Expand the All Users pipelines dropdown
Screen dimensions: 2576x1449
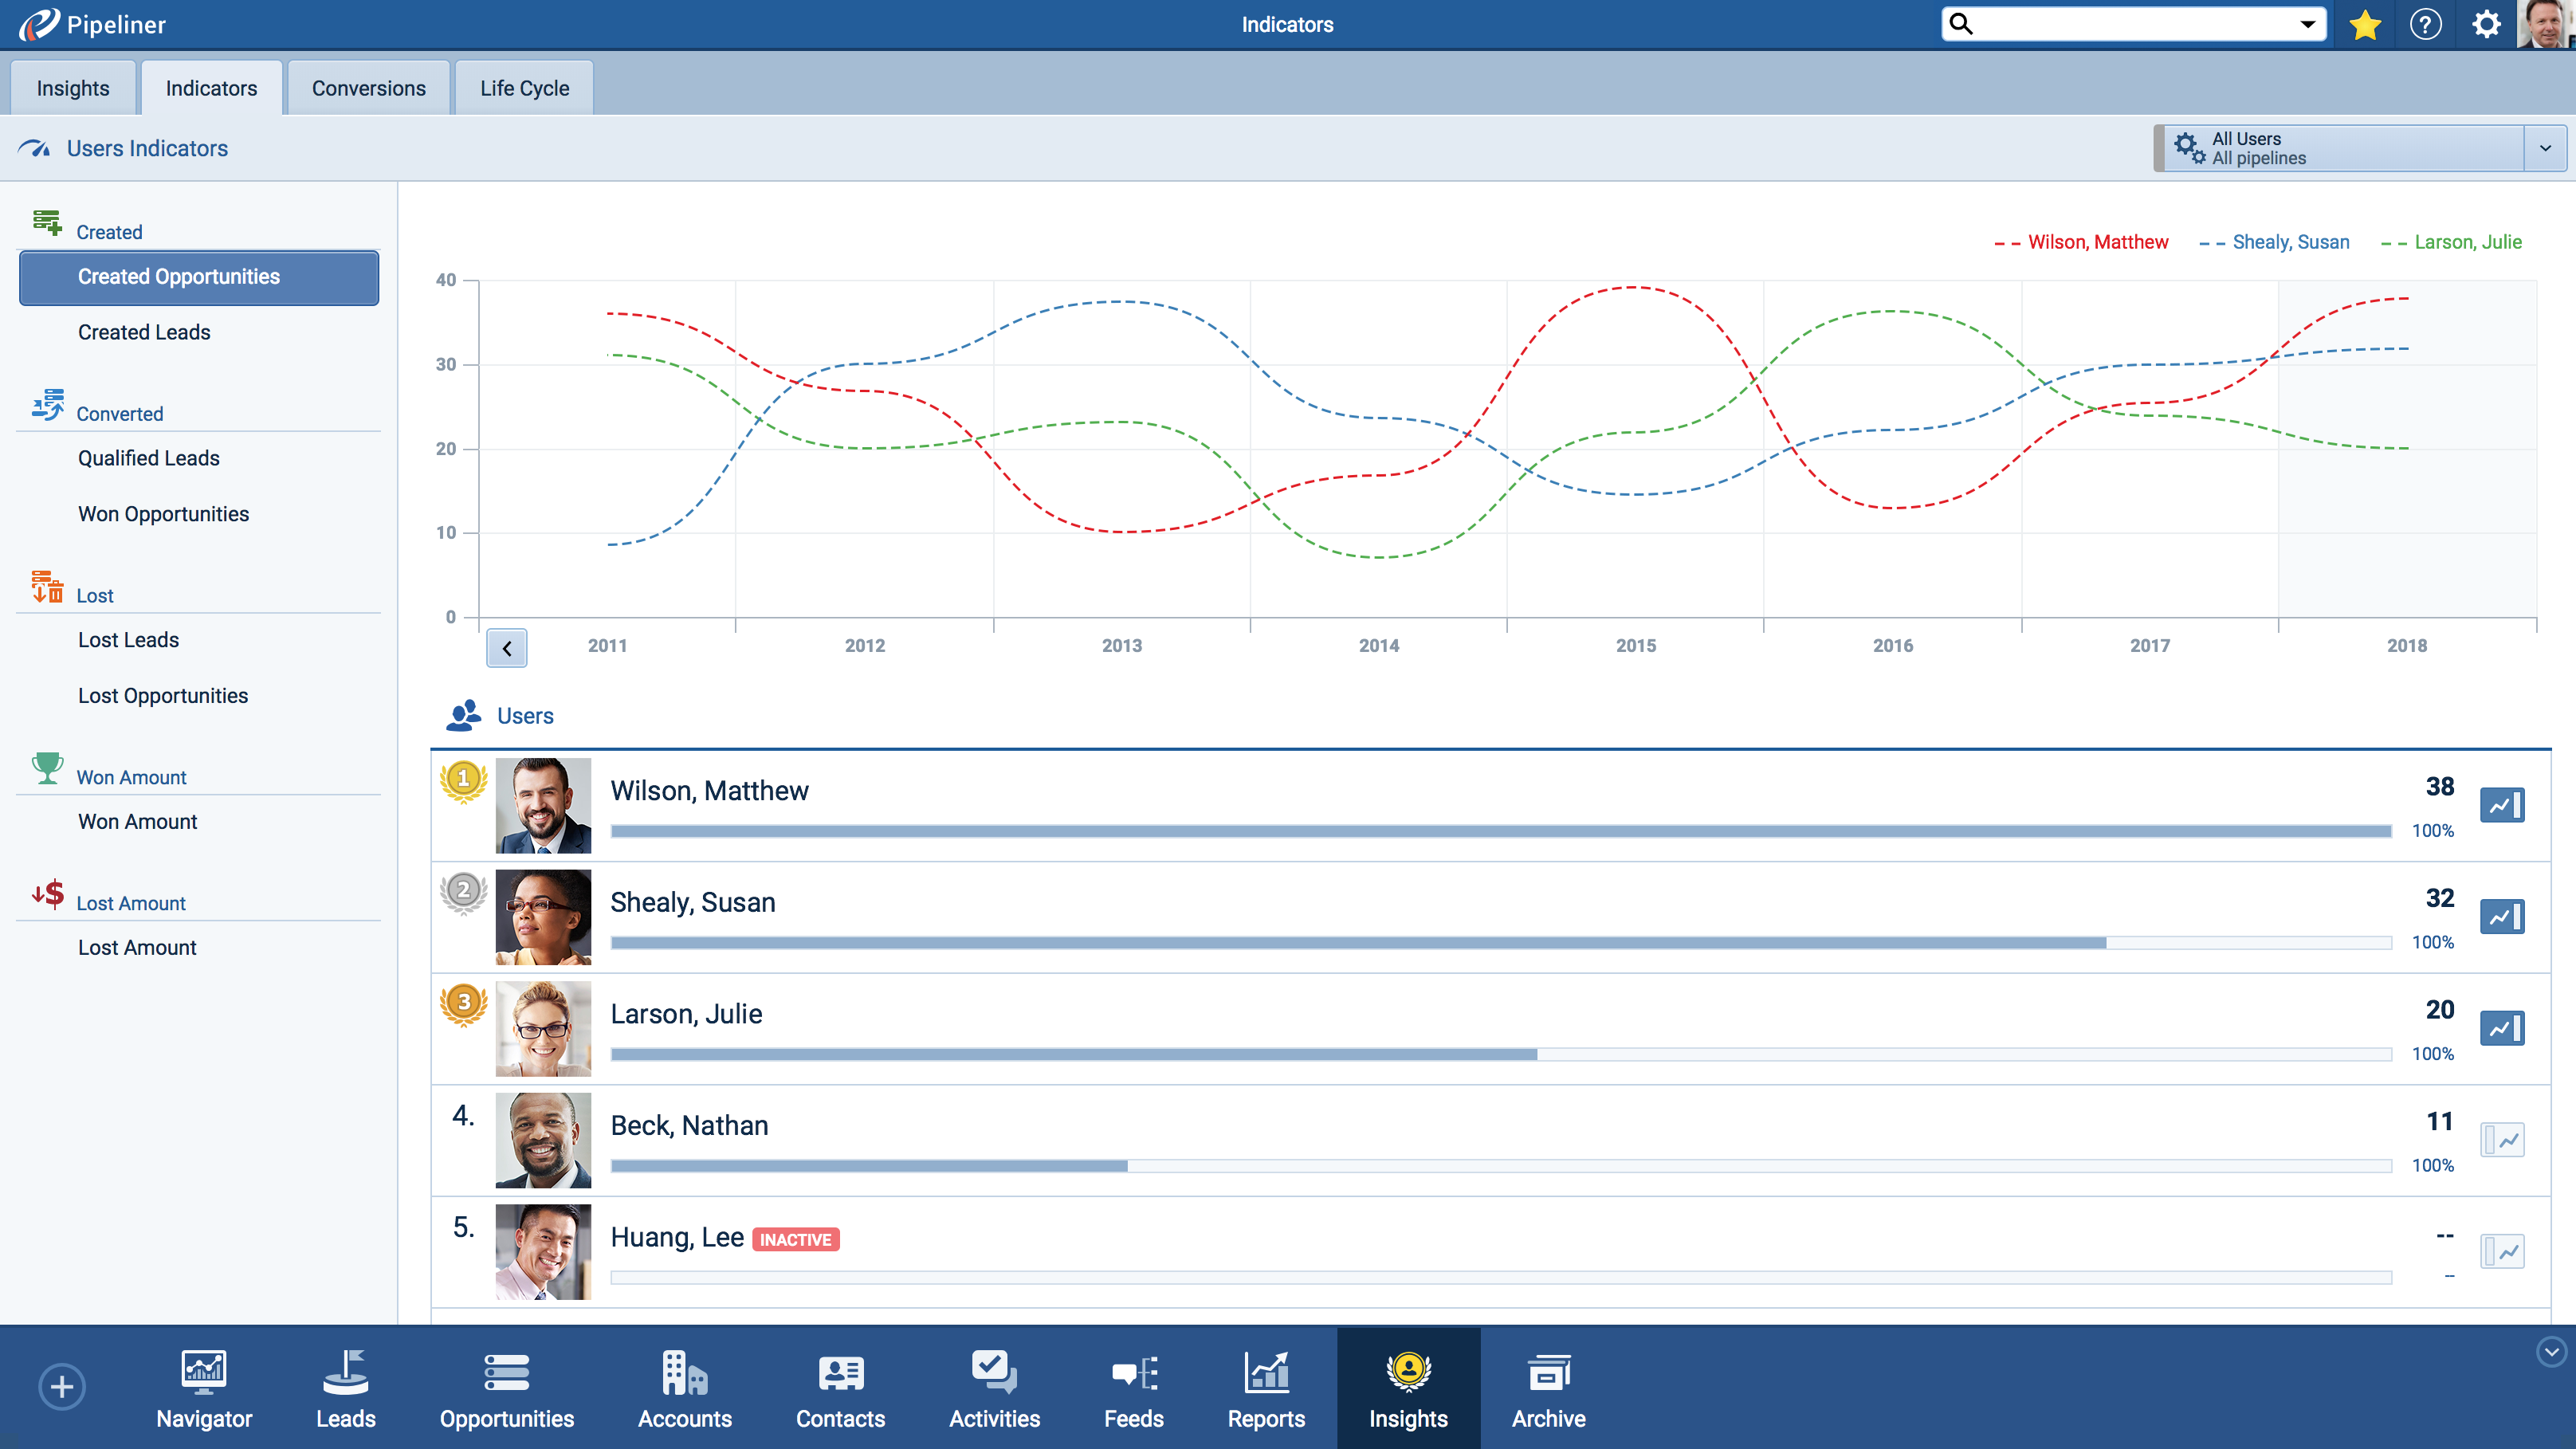pyautogui.click(x=2545, y=148)
